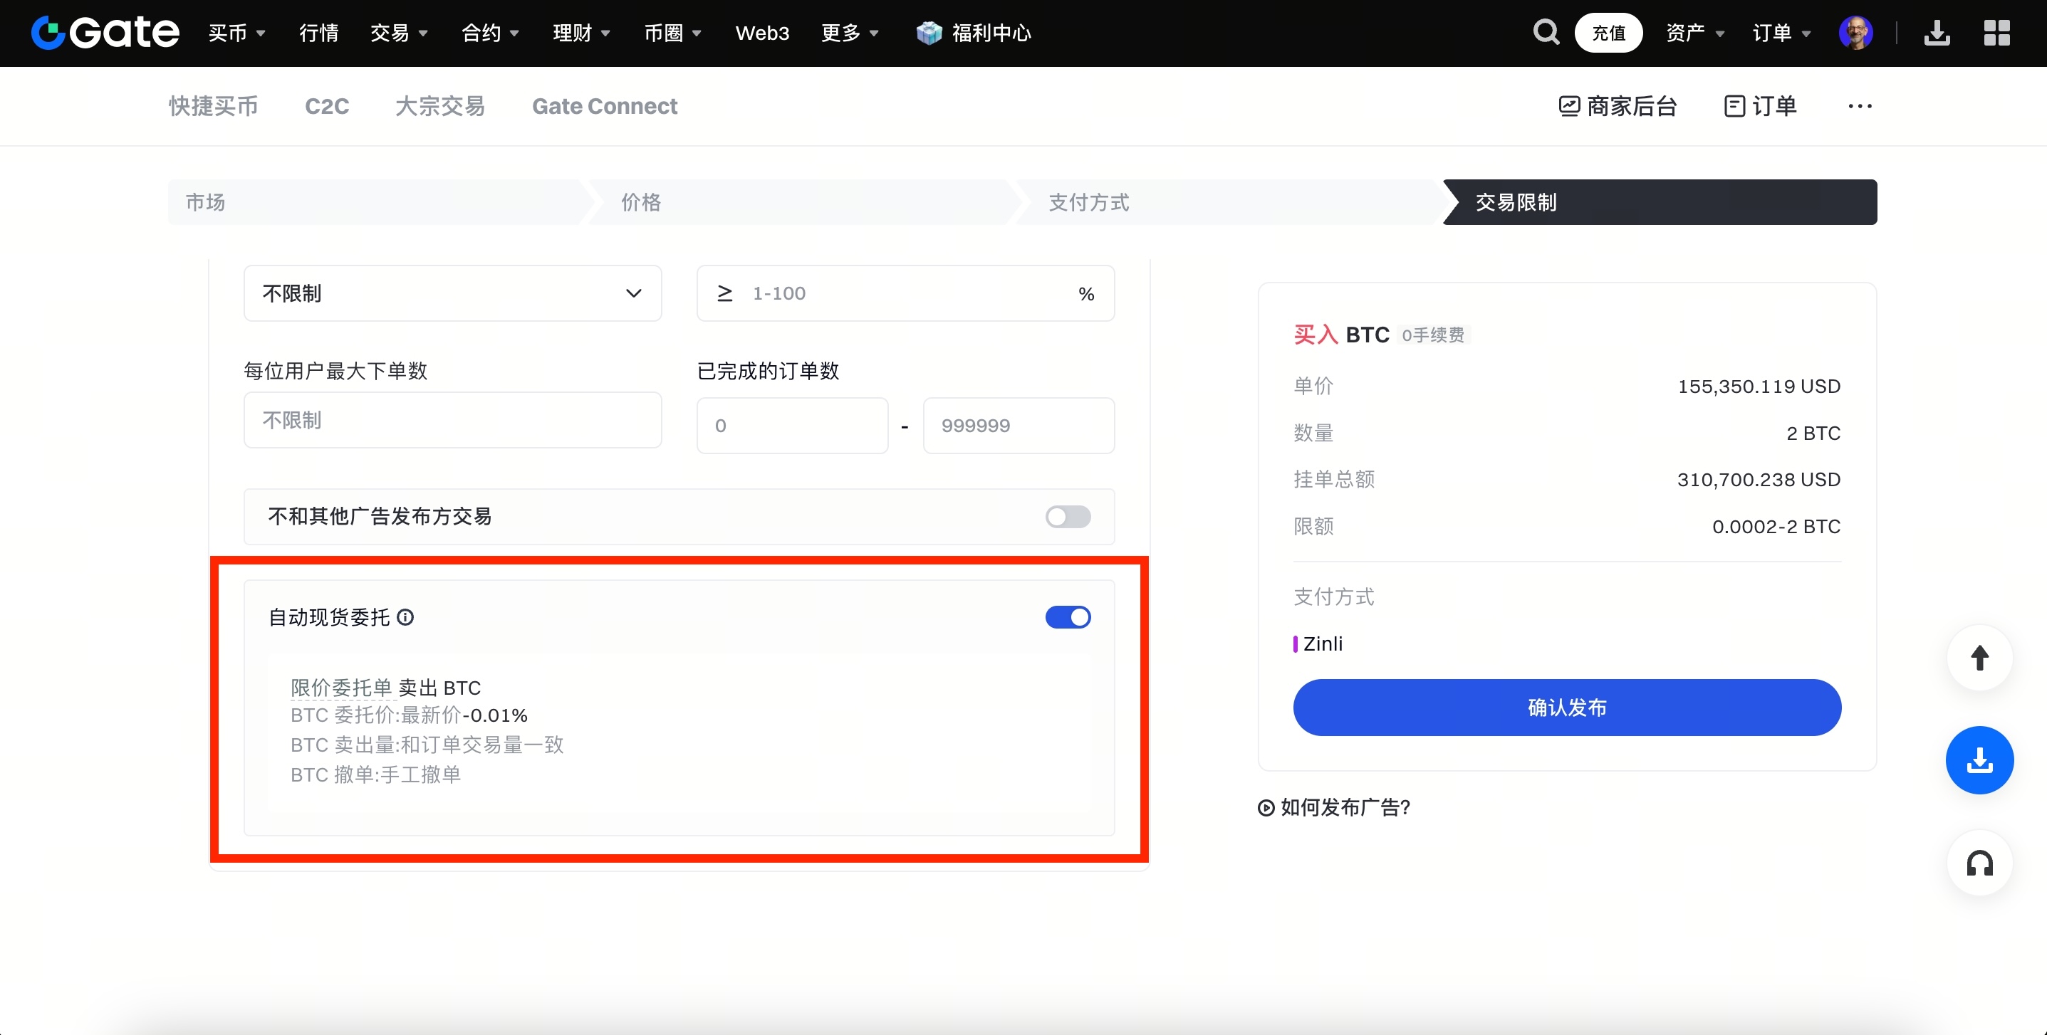Click info icon beside 自动现货委托
2047x1035 pixels.
coord(405,617)
